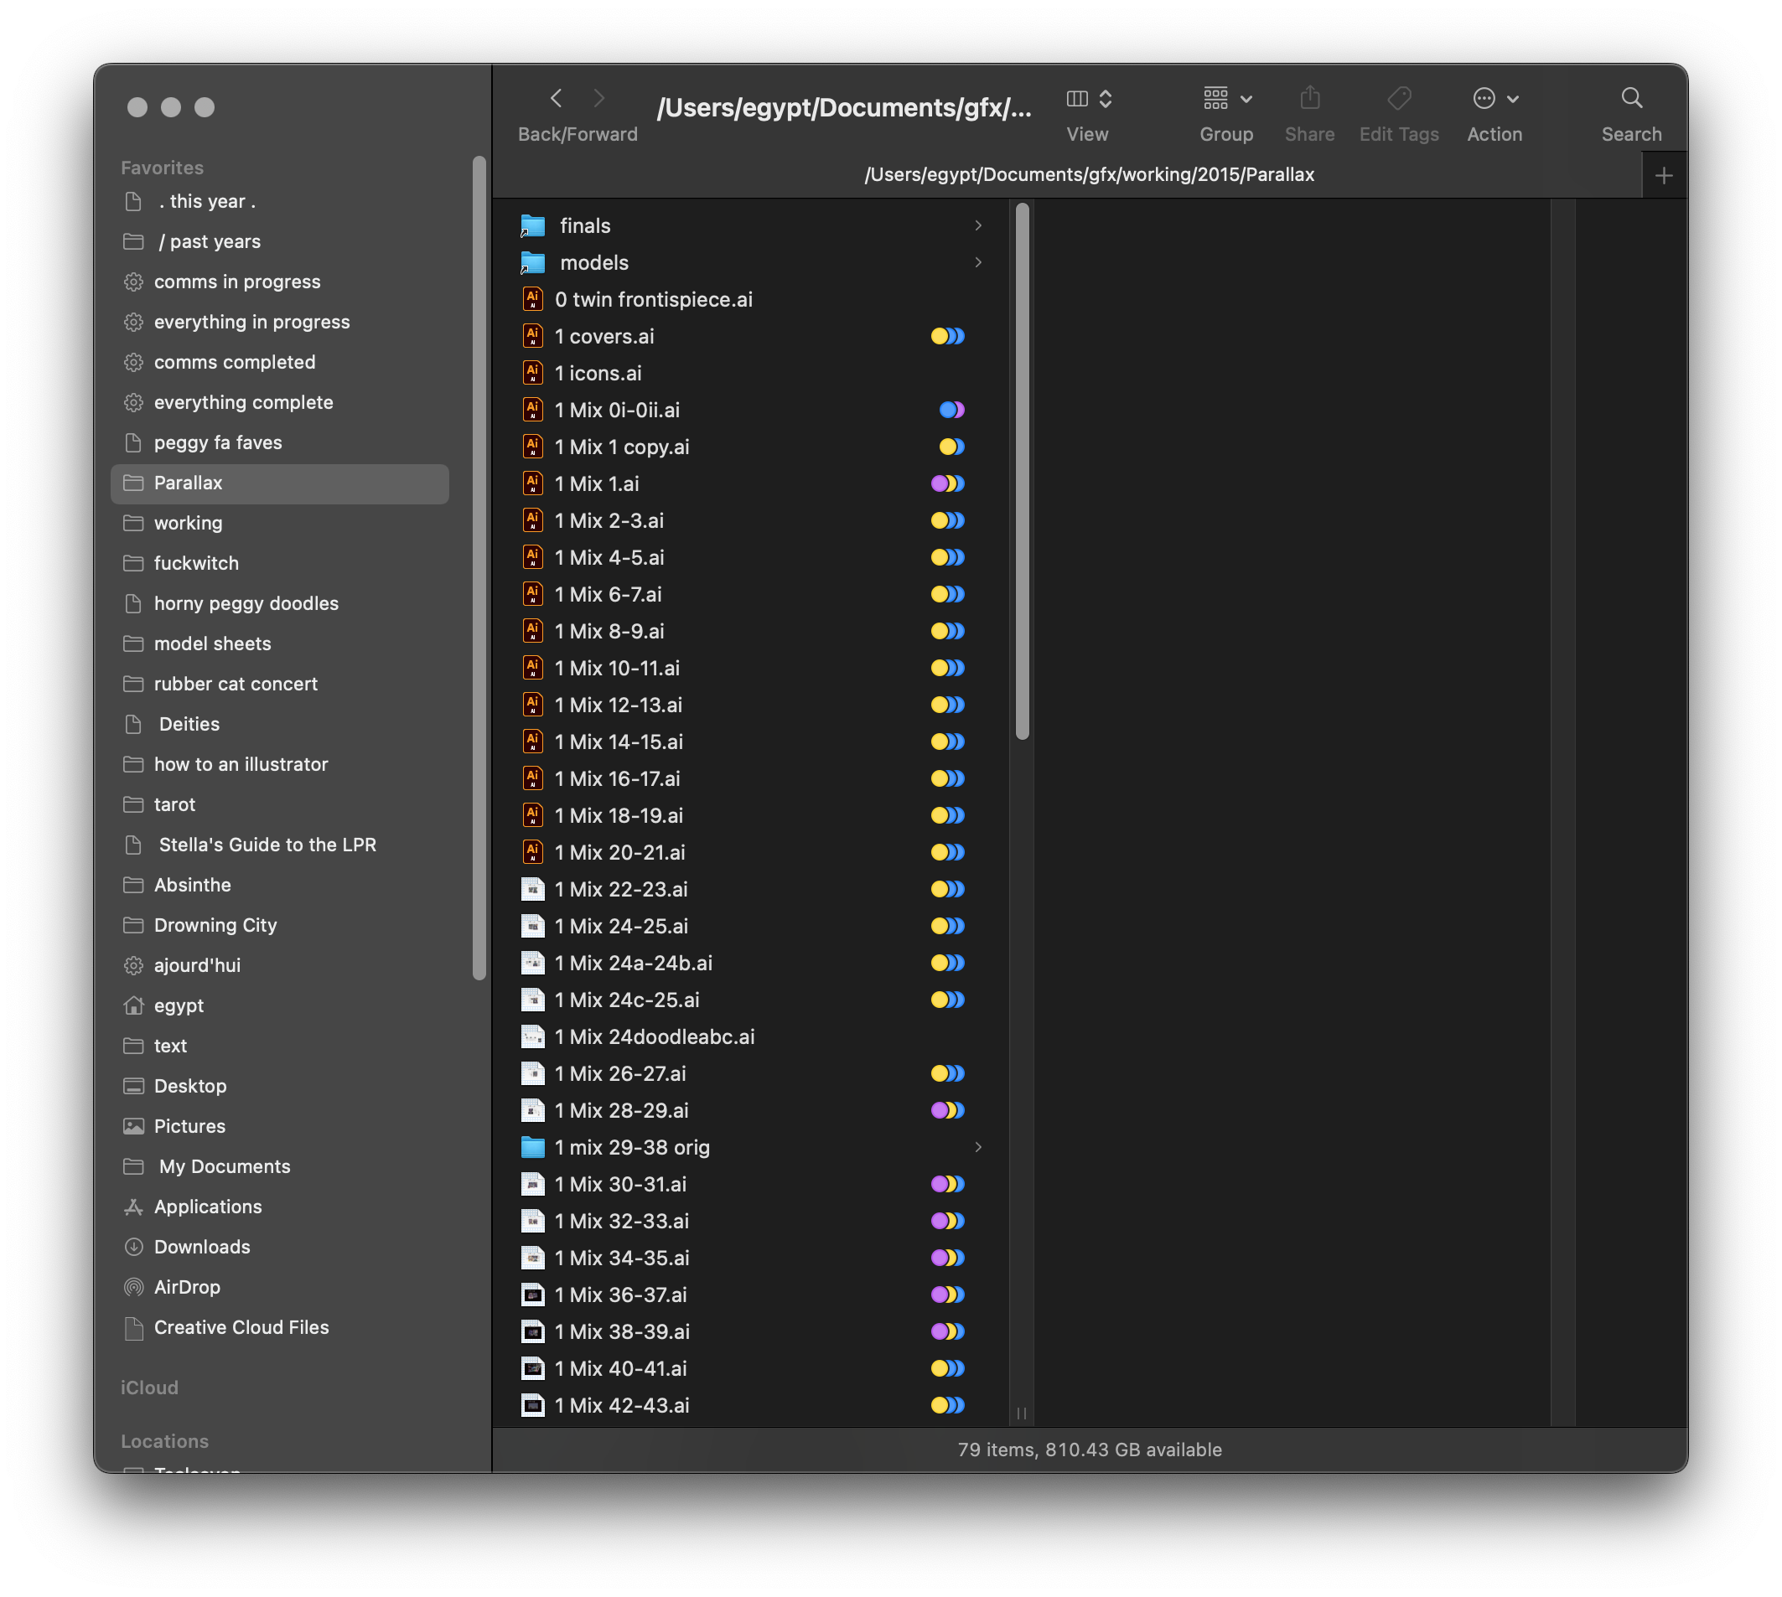Screen dimensions: 1782x1597
Task: Click the Edit Tags icon
Action: tap(1398, 98)
